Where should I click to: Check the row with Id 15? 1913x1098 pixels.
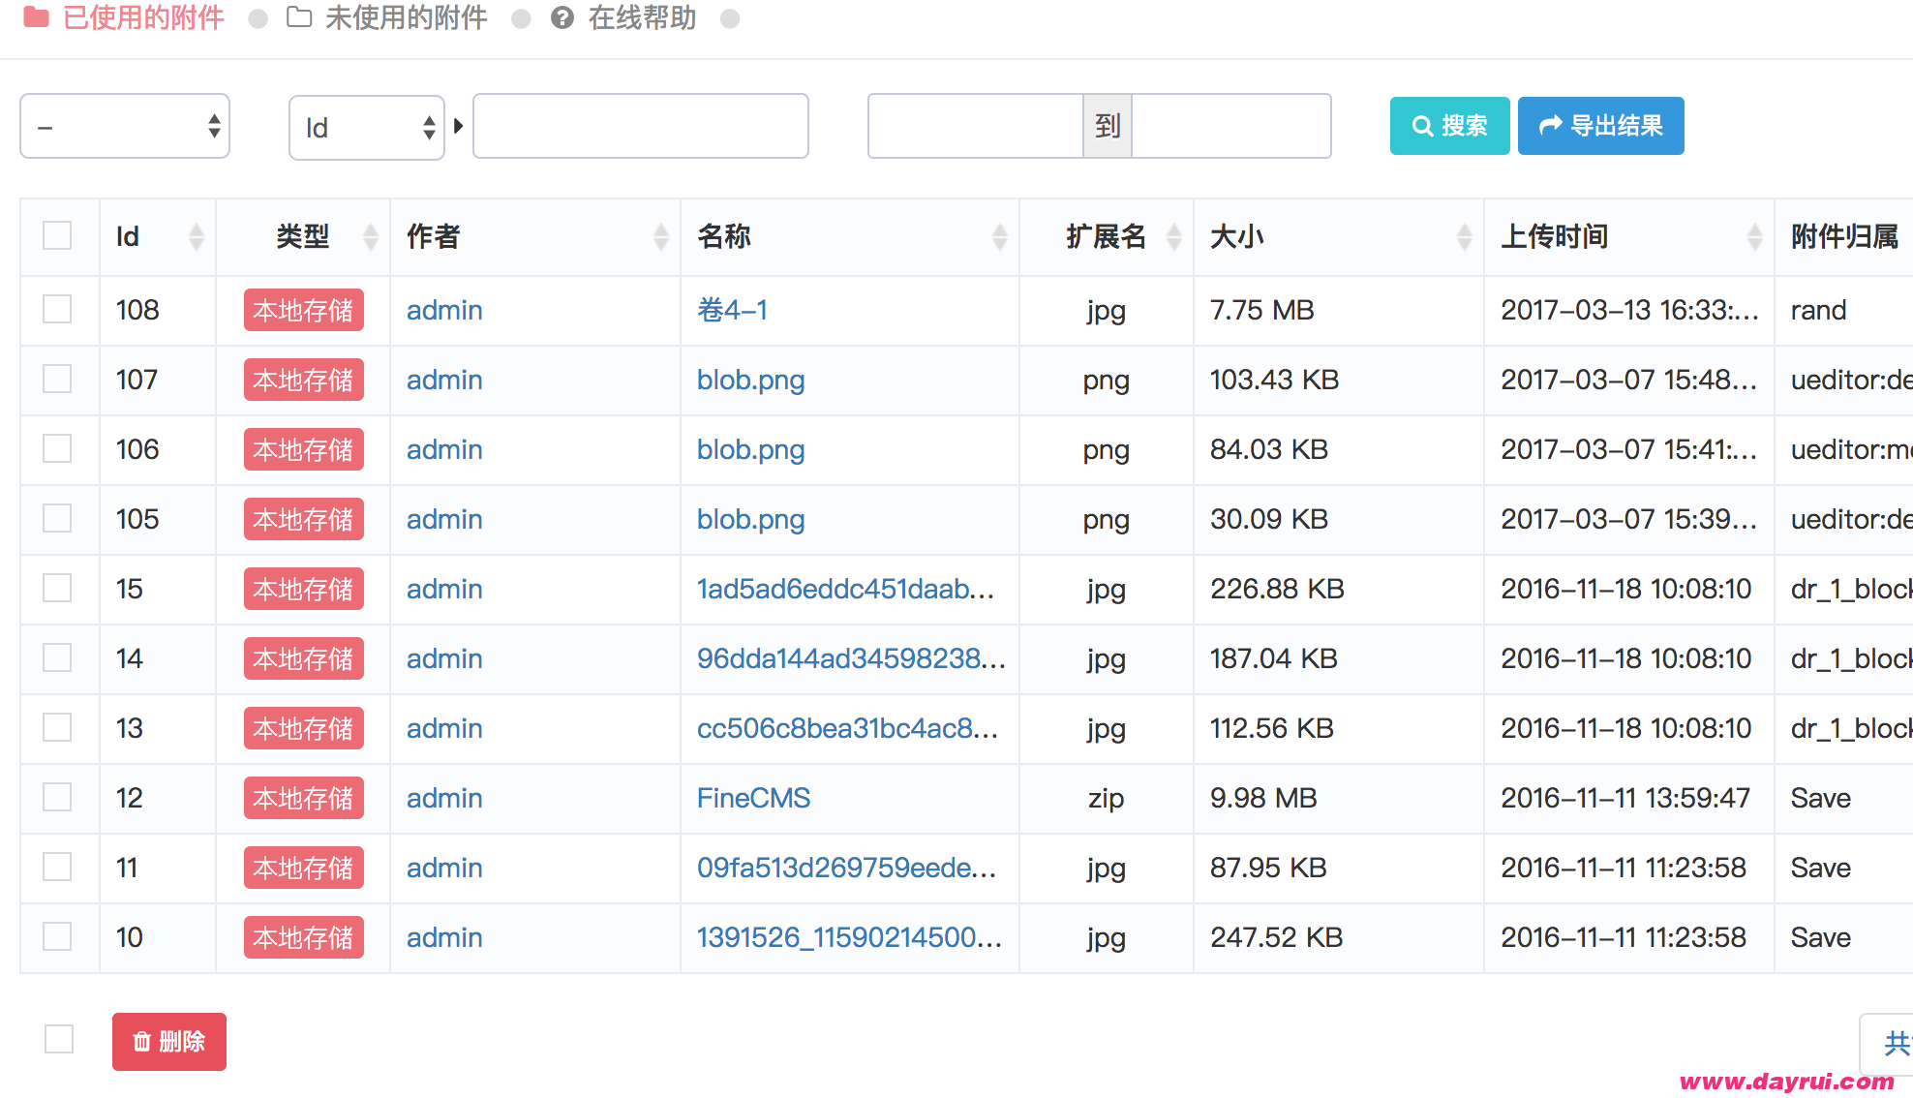pyautogui.click(x=57, y=588)
